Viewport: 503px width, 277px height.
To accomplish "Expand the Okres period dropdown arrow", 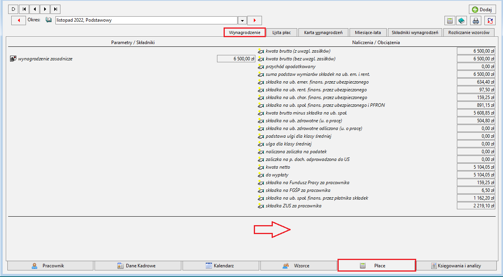I will pos(242,20).
